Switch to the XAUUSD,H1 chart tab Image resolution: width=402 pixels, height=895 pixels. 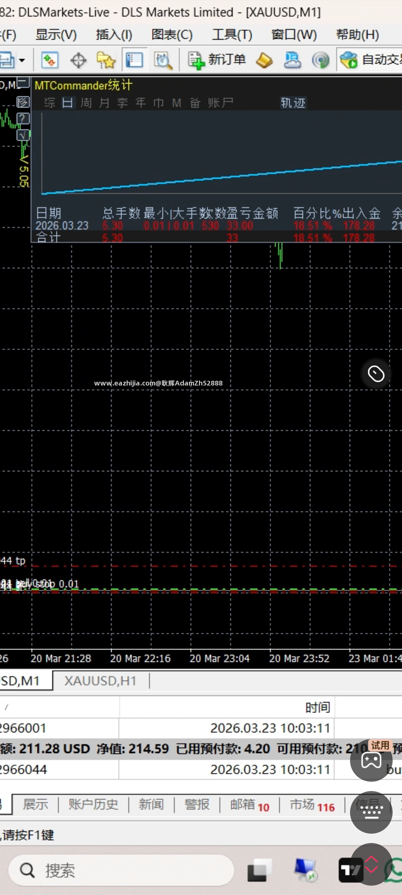click(x=100, y=680)
